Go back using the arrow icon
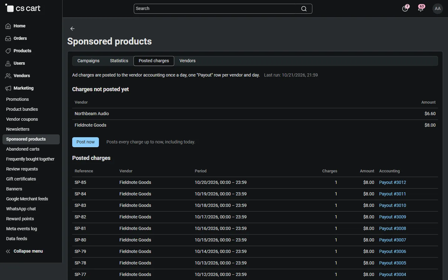Image resolution: width=448 pixels, height=280 pixels. [72, 29]
